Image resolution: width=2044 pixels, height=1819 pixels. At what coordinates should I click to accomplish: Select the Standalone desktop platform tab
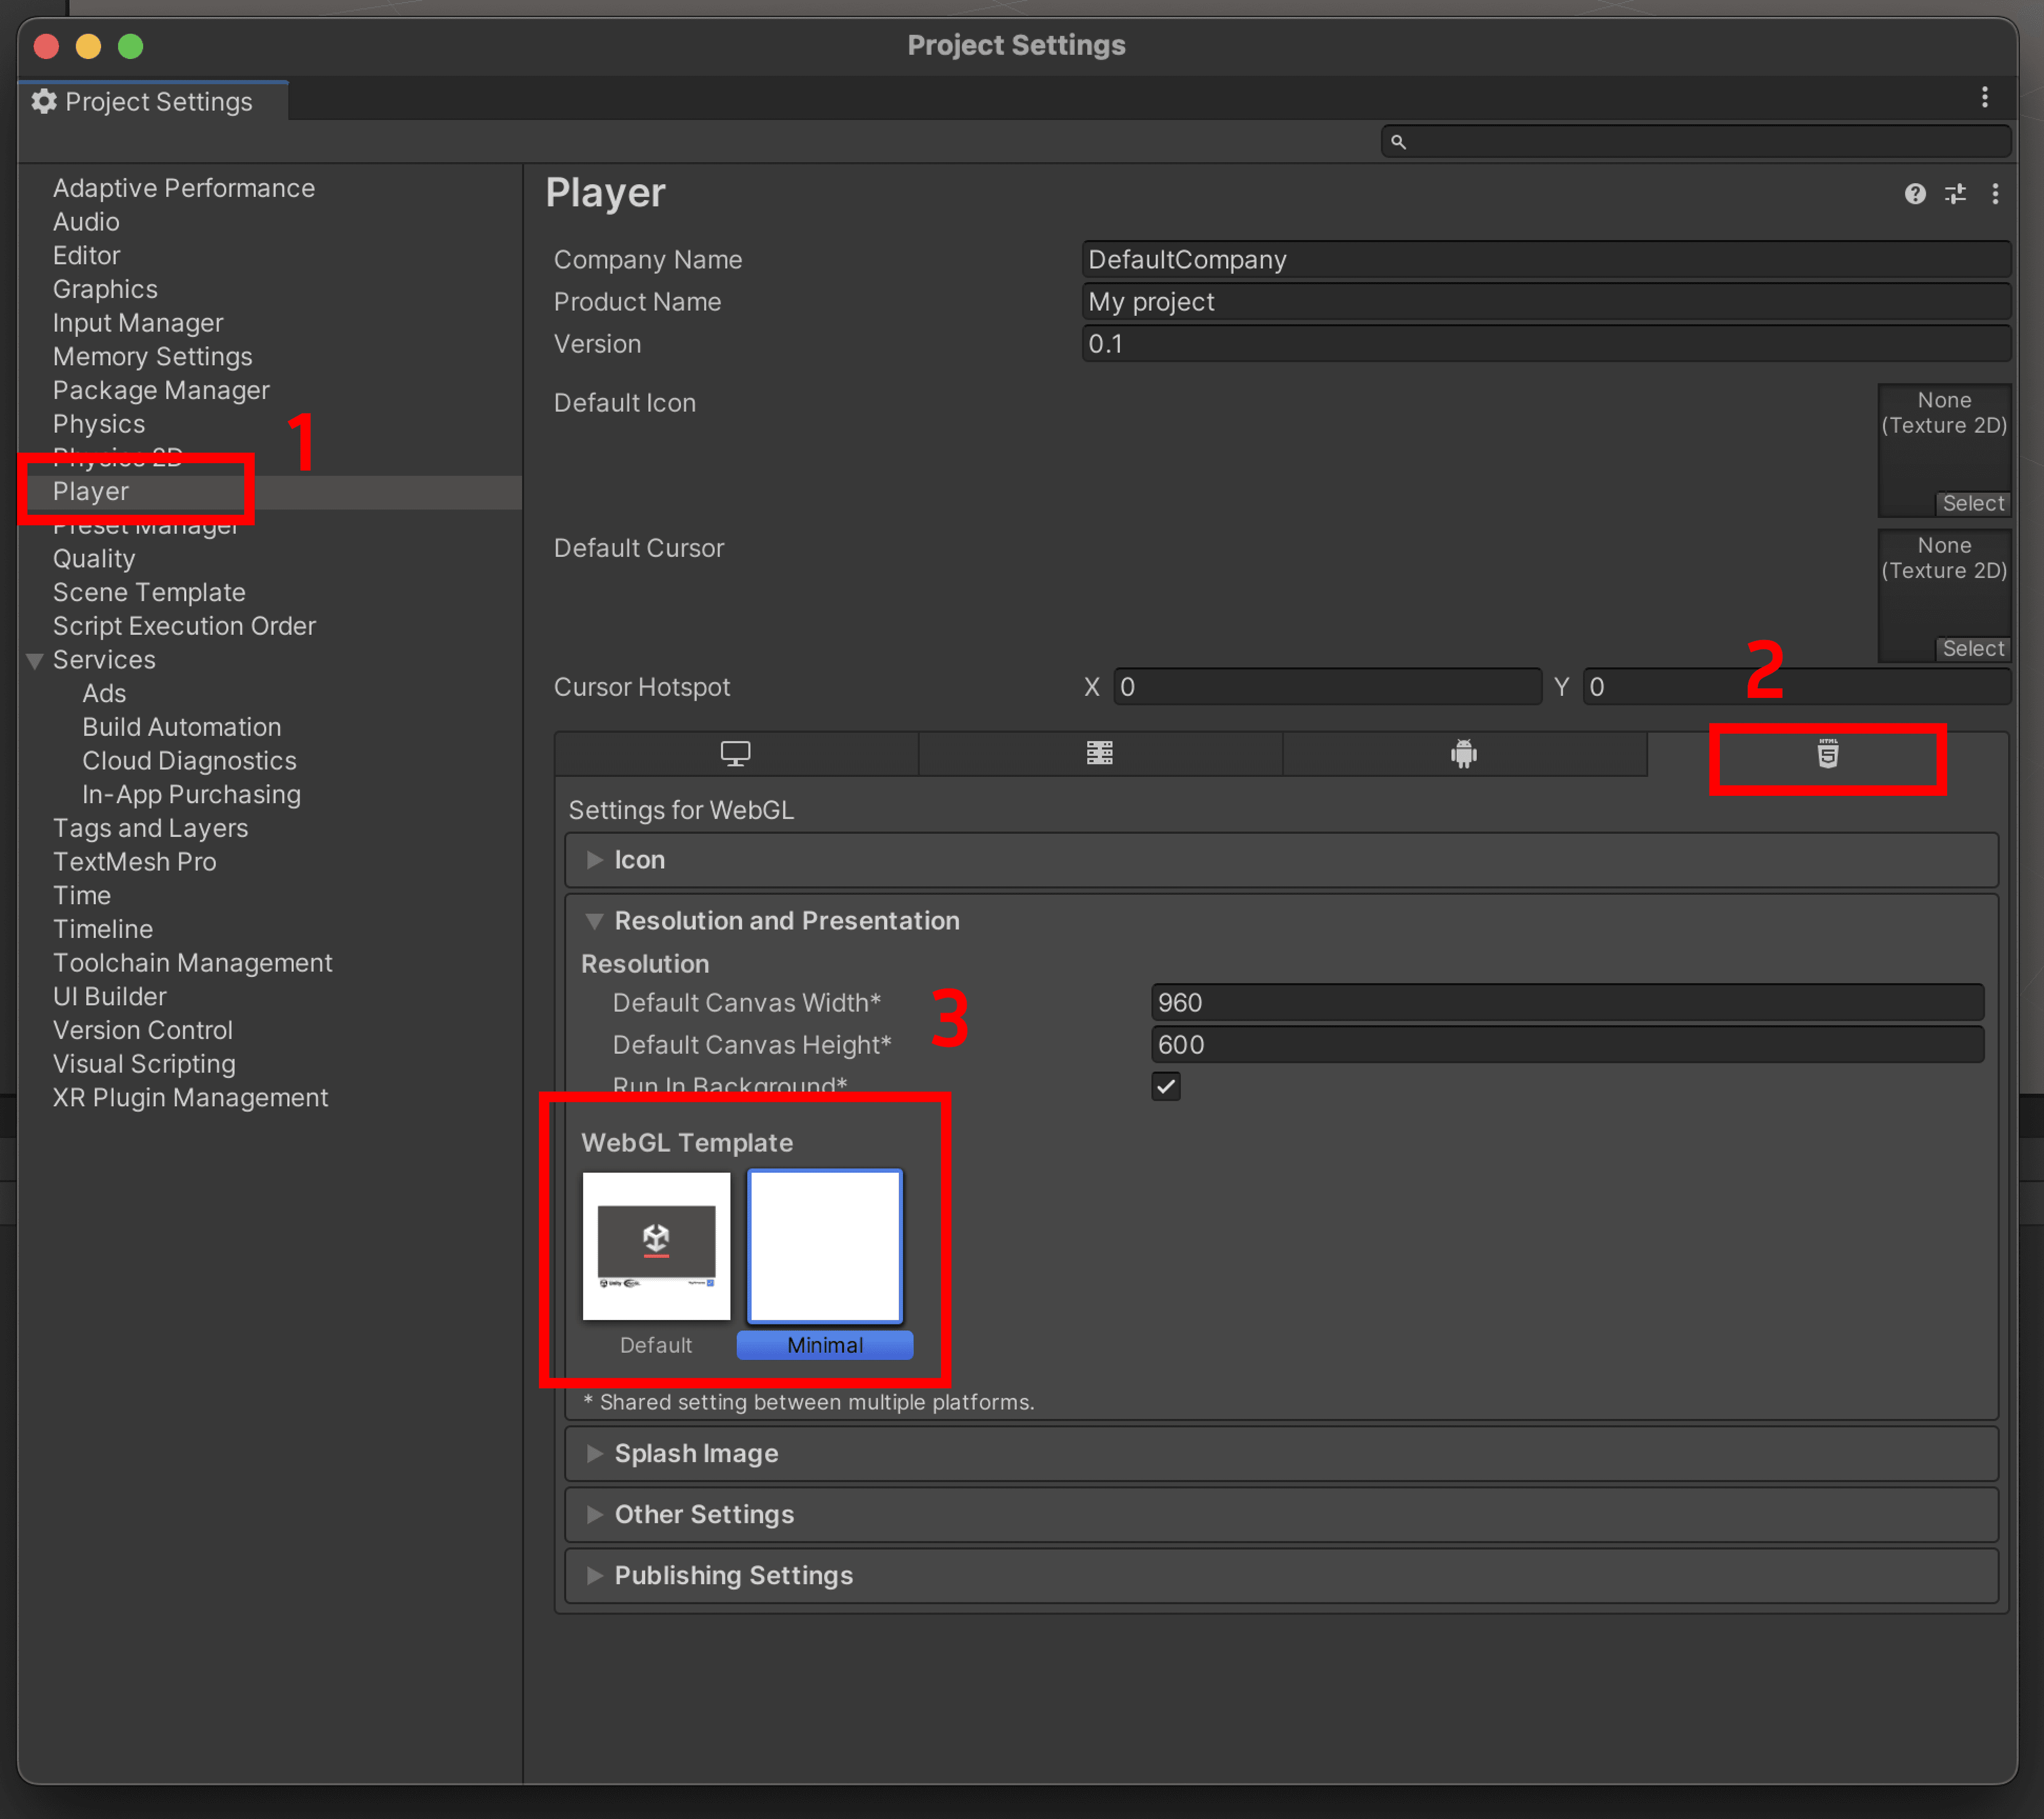pos(736,754)
